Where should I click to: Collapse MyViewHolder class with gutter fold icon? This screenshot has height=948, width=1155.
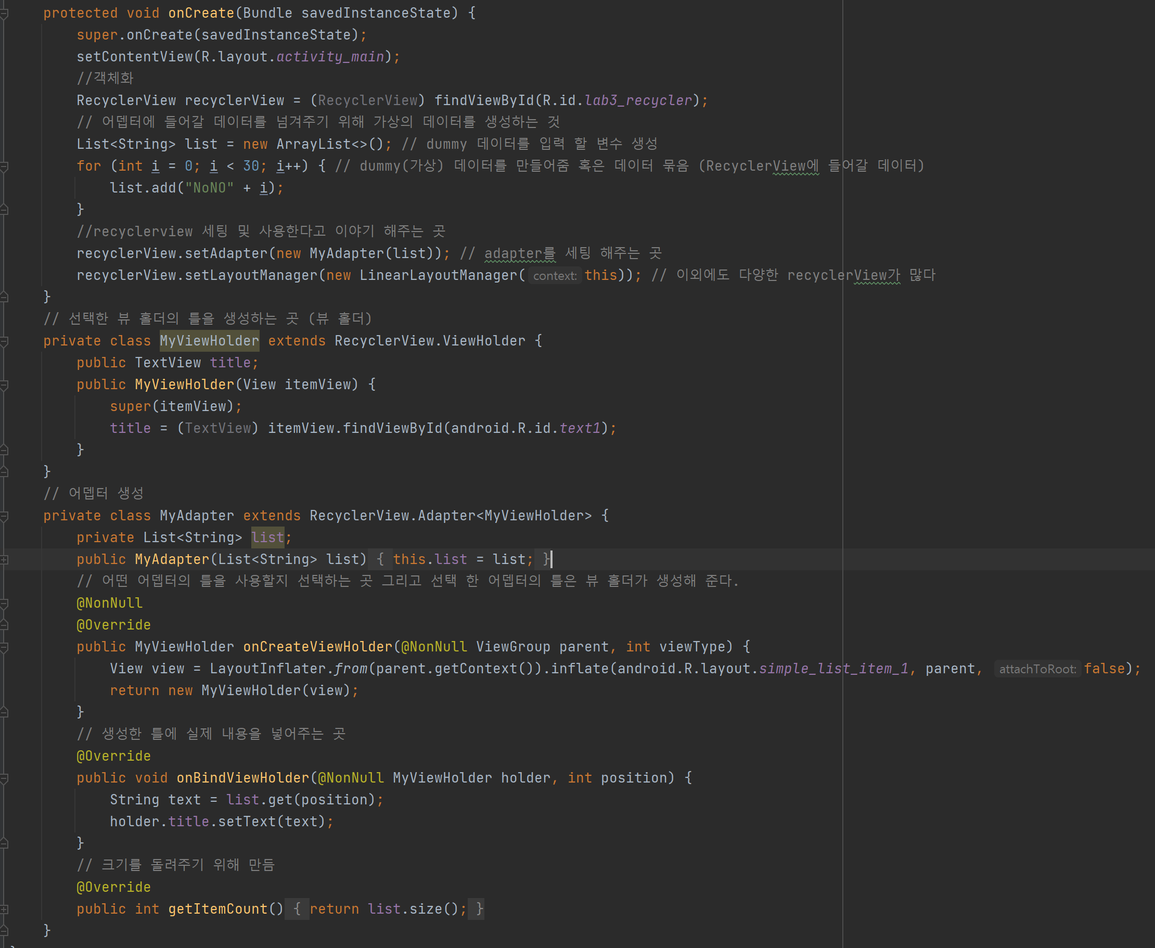point(4,341)
